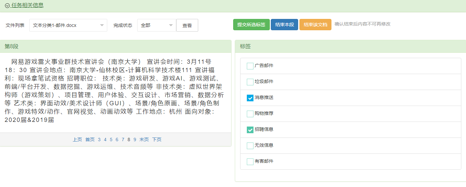
Task: Open the 完成状态 status dropdown
Action: [157, 25]
